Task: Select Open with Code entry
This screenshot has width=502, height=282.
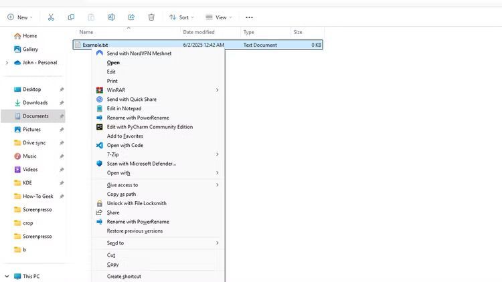Action: click(124, 145)
